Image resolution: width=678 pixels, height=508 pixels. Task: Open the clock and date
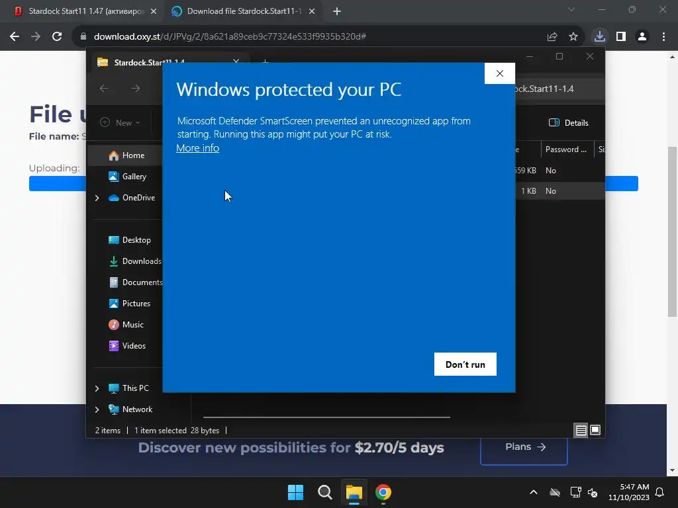(x=629, y=492)
